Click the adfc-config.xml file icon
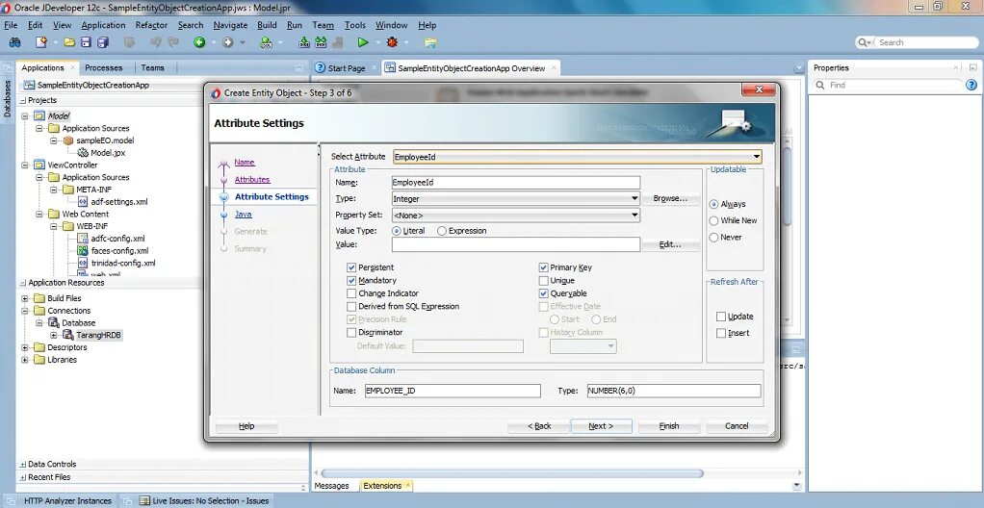 tap(82, 239)
